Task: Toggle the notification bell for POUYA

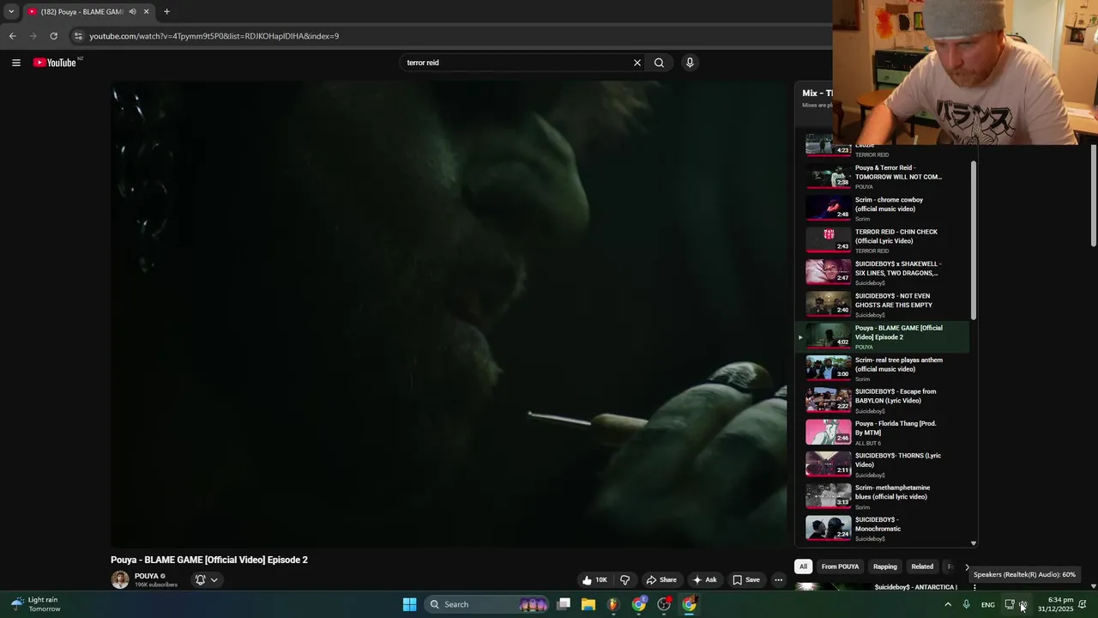Action: [x=201, y=580]
